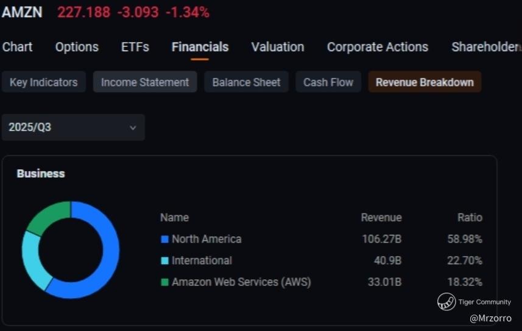522x331 pixels.
Task: Click the 227.188 stock price
Action: 83,12
